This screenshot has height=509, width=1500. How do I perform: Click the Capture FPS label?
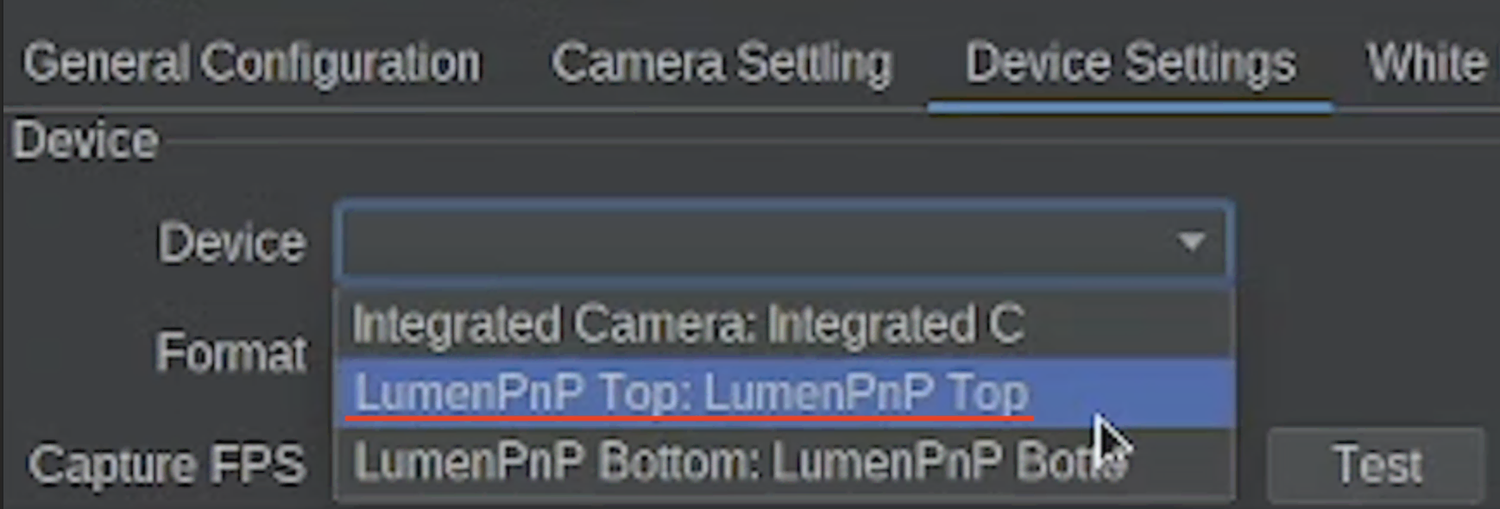pyautogui.click(x=167, y=464)
